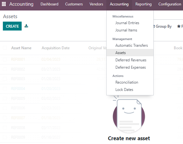Sort by the Original Value column
The height and width of the screenshot is (144, 183).
(x=97, y=48)
